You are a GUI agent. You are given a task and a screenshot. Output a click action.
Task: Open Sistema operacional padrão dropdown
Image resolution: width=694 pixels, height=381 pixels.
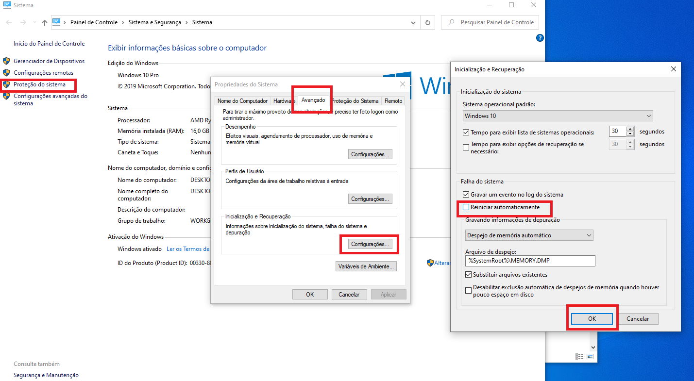point(558,116)
